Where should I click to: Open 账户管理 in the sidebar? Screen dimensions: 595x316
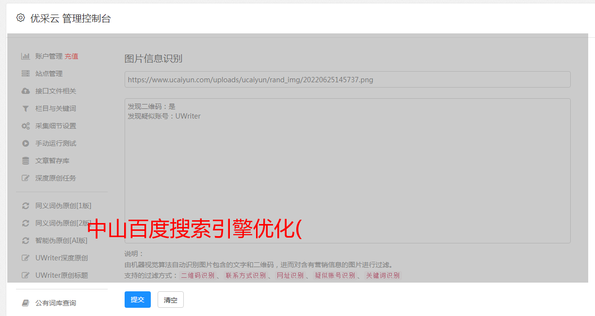(49, 56)
